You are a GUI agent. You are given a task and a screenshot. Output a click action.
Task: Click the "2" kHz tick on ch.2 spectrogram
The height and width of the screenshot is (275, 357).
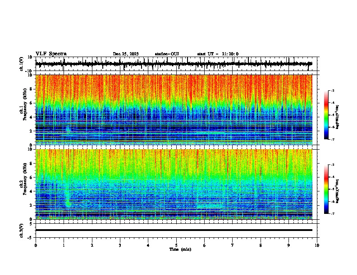click(x=31, y=205)
